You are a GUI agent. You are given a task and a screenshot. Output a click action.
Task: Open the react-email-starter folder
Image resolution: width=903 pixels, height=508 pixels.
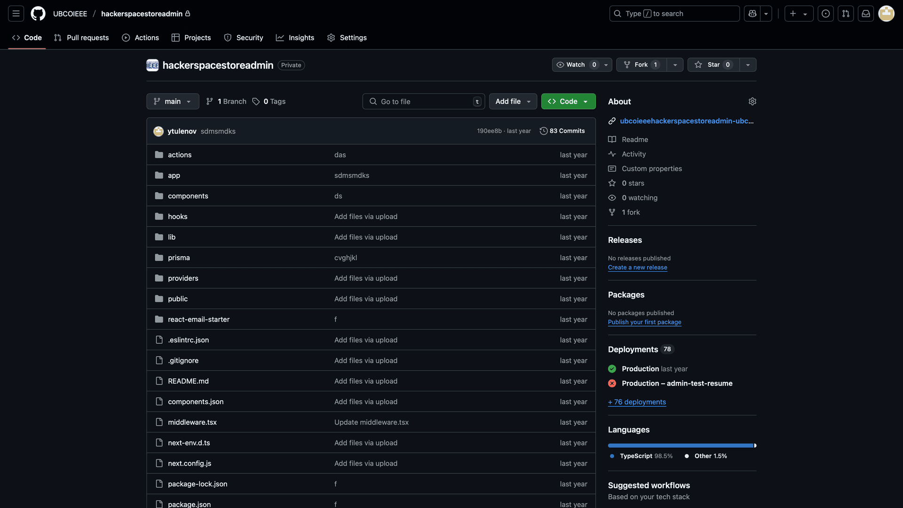coord(198,319)
